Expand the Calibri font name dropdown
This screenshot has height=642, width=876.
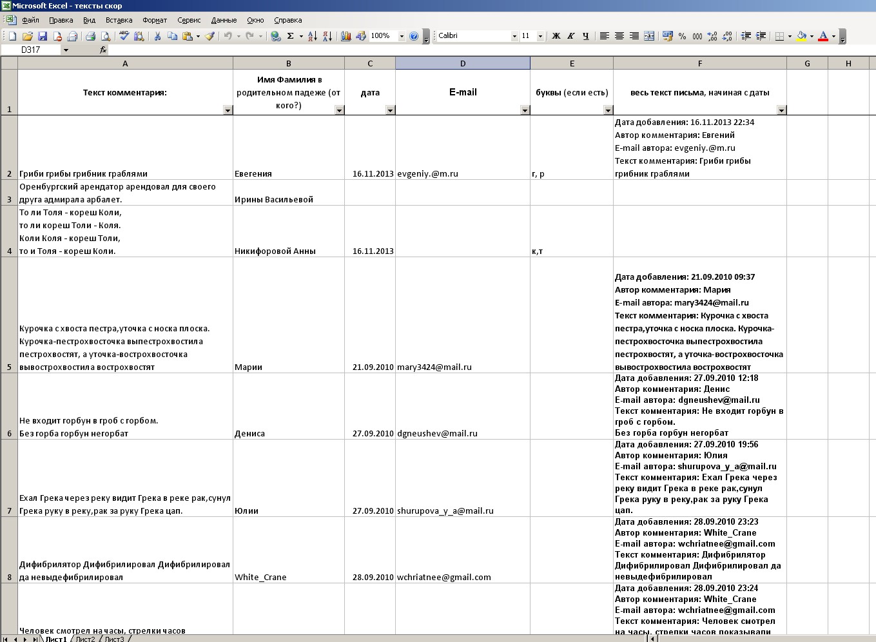(514, 36)
